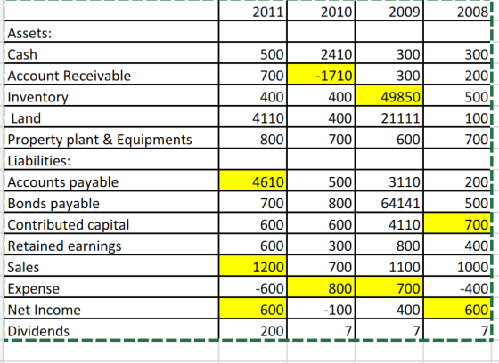Select highlighted Accounts payable cell 4610
This screenshot has width=499, height=363.
pos(253,181)
